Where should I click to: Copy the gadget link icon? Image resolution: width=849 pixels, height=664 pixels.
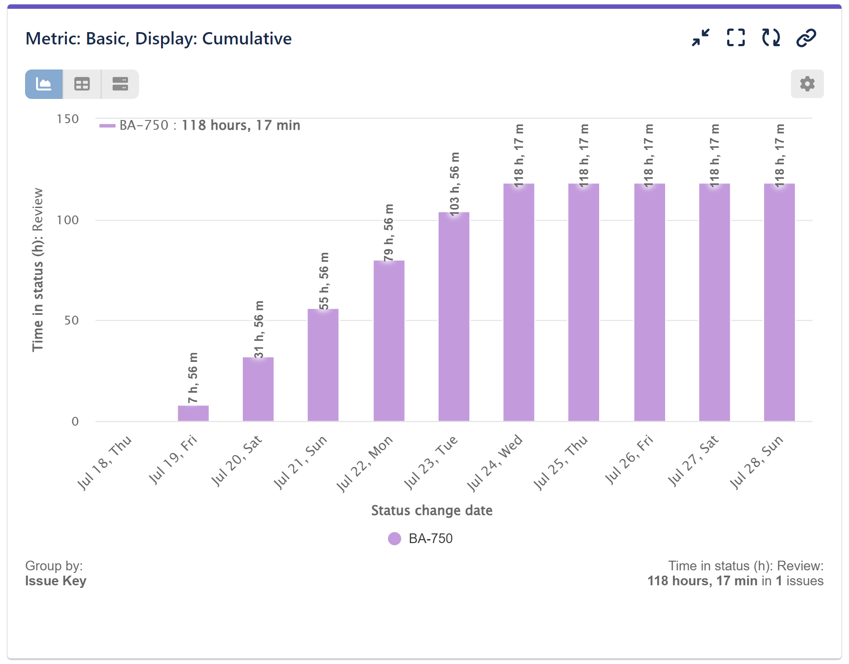[x=805, y=38]
